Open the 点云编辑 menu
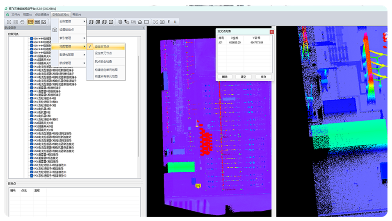The height and width of the screenshot is (221, 392). (x=41, y=14)
